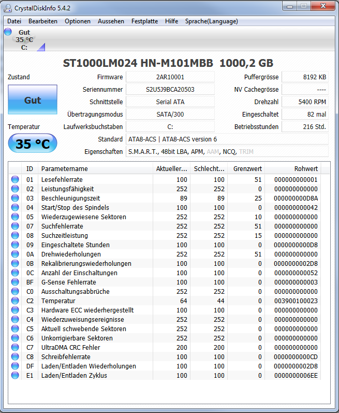Click status orb for Eingeschaltete Stunden
Viewport: 339px width, 413px height.
point(15,245)
